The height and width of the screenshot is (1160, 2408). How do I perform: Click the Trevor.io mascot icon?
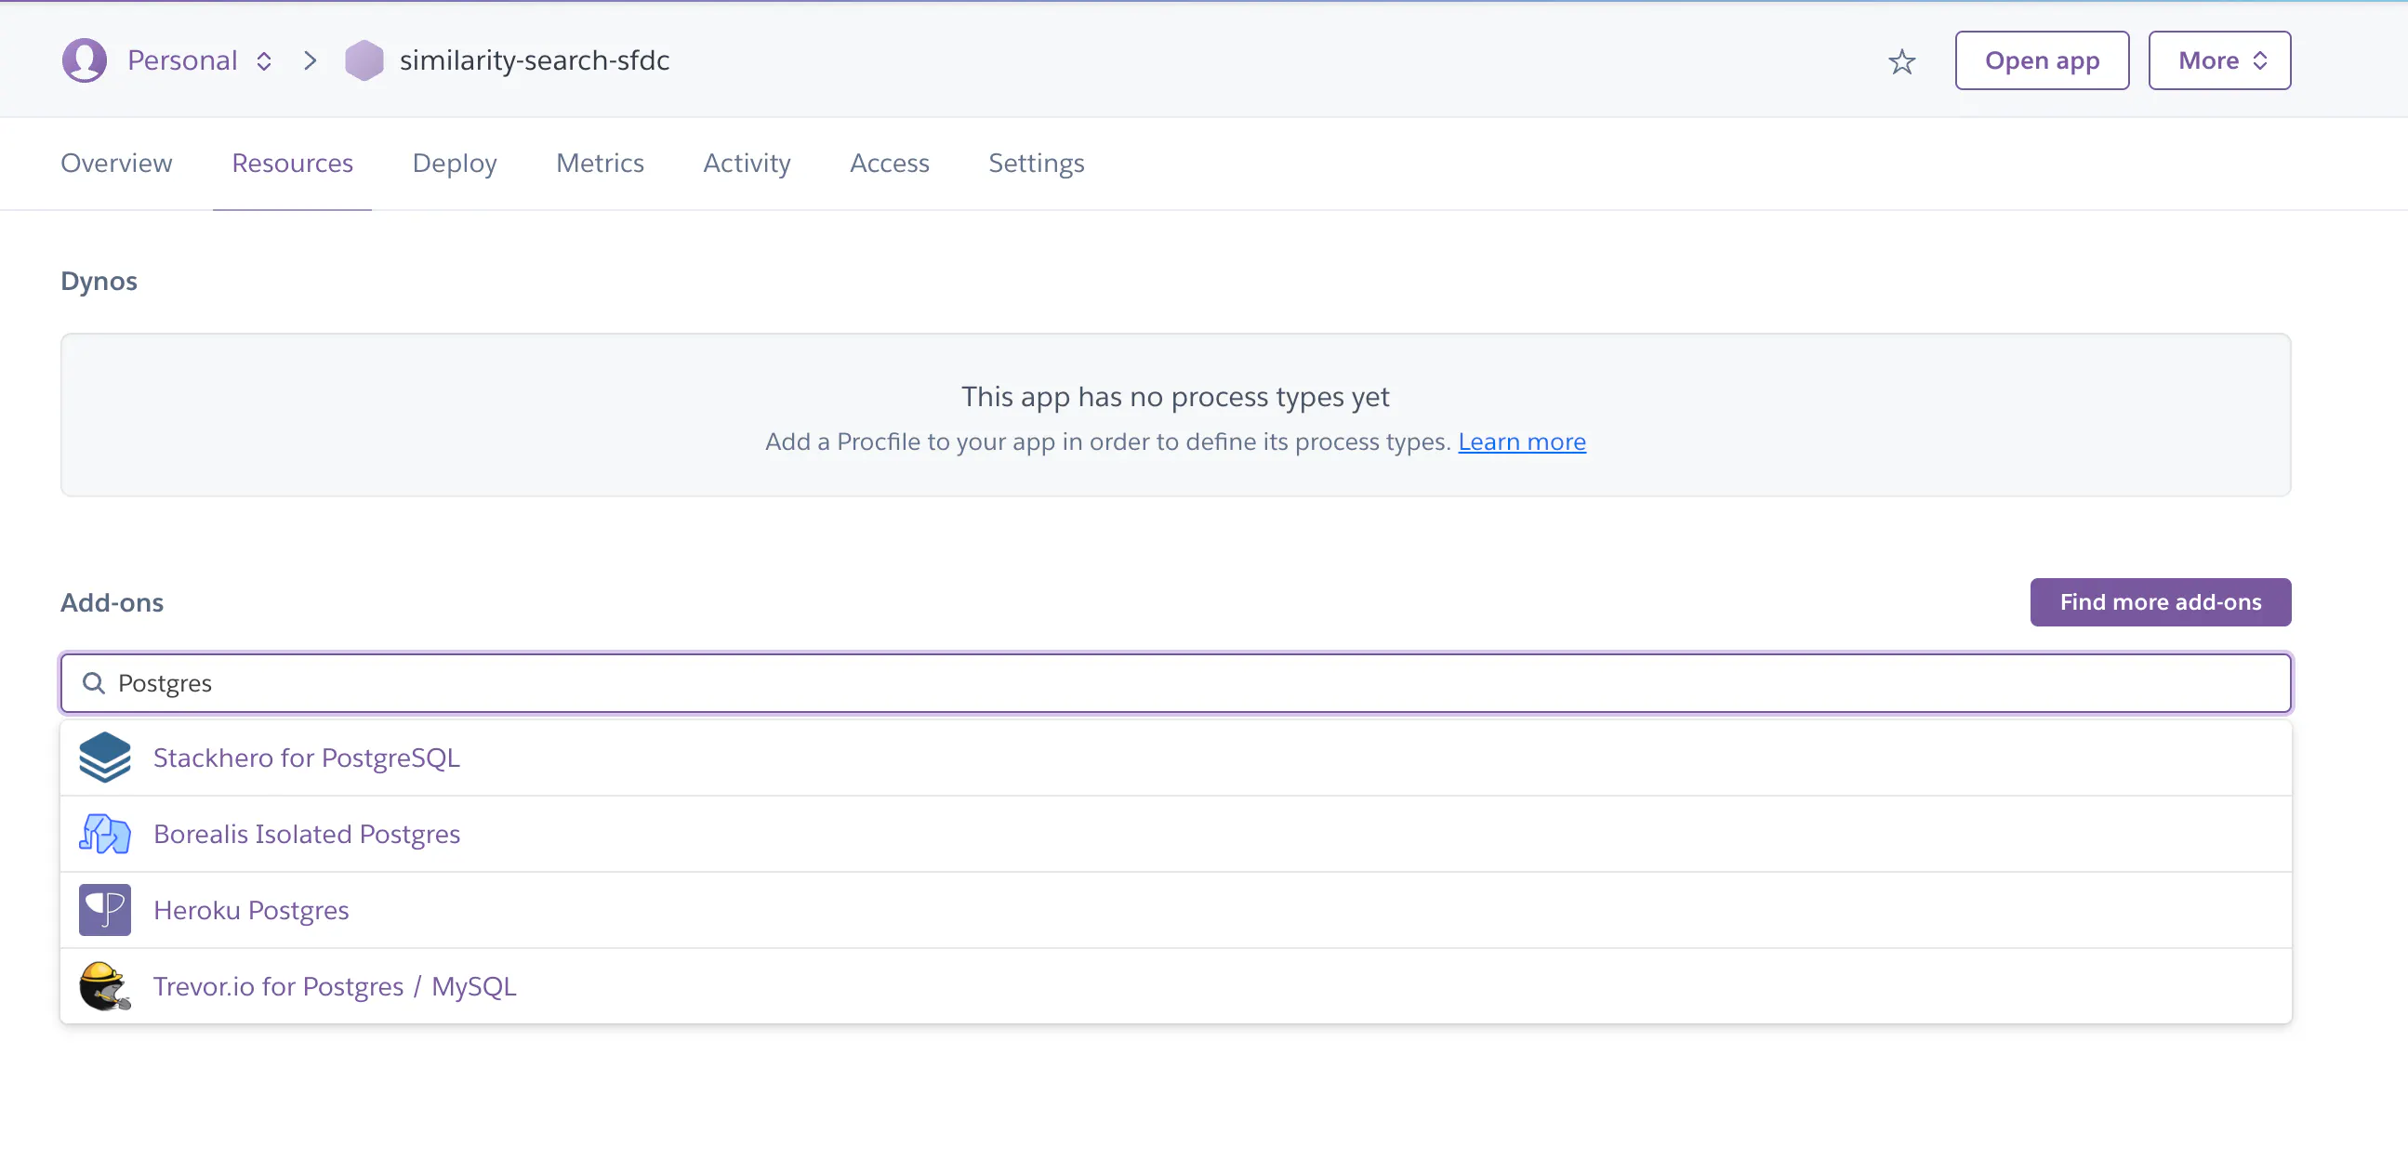105,986
